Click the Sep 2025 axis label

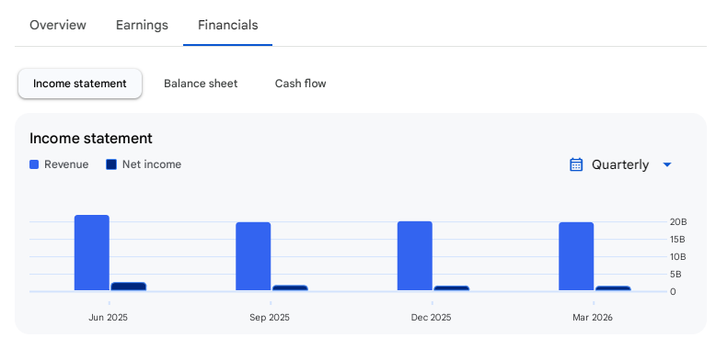(x=270, y=318)
